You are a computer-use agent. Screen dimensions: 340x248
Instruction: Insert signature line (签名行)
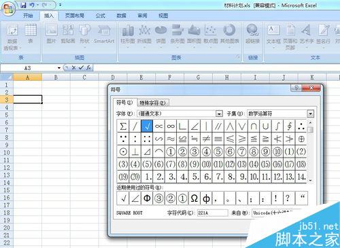tap(324, 35)
